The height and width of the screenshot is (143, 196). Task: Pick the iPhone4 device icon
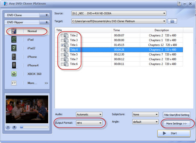click(x=14, y=65)
